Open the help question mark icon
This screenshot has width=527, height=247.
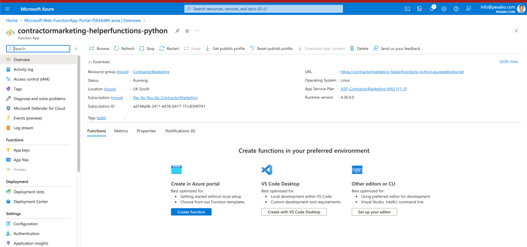pos(456,9)
